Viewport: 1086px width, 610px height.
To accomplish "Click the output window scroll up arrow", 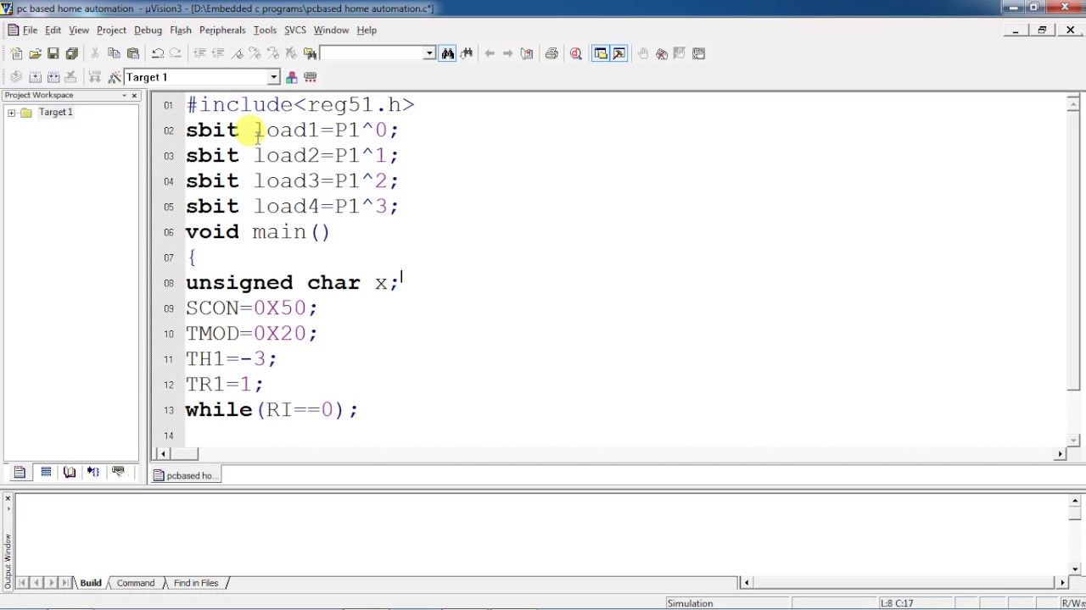I will [x=1075, y=501].
